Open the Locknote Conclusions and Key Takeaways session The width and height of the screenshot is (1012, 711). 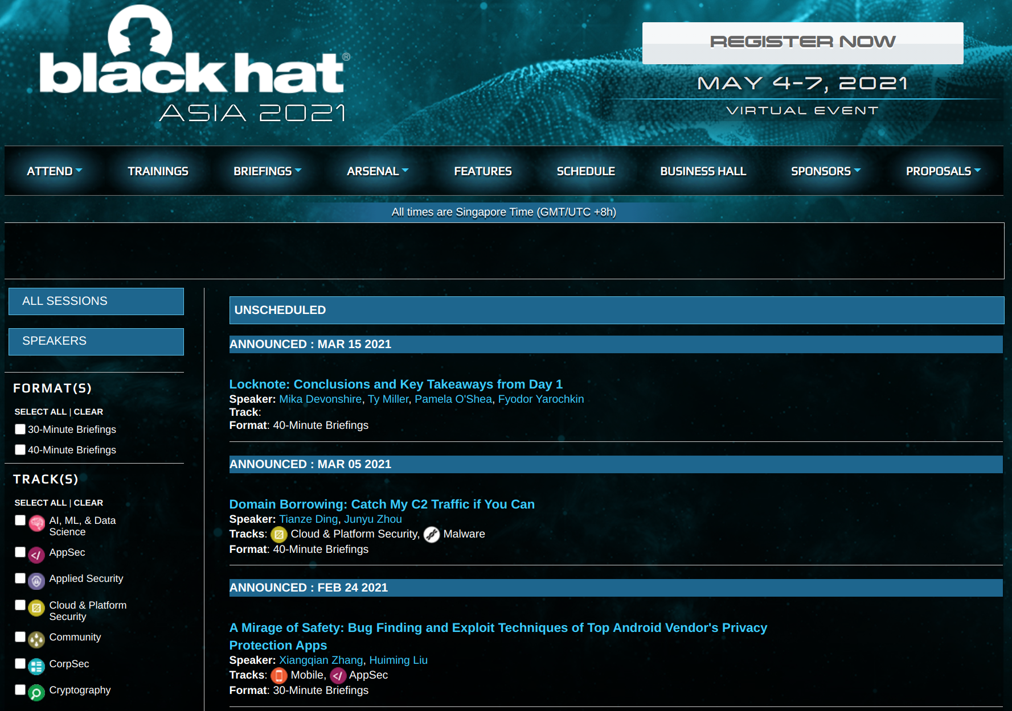pos(396,385)
